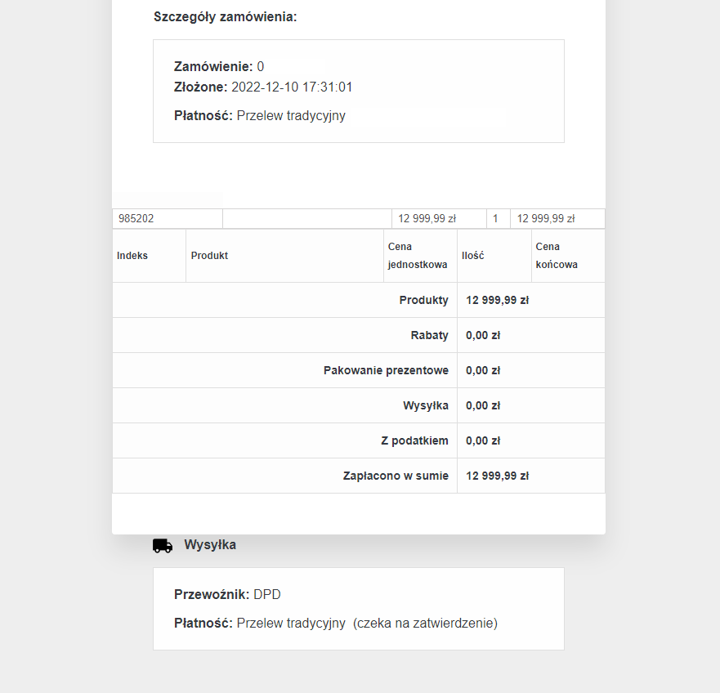Click the quantity cell showing 1
This screenshot has width=720, height=693.
coord(495,218)
